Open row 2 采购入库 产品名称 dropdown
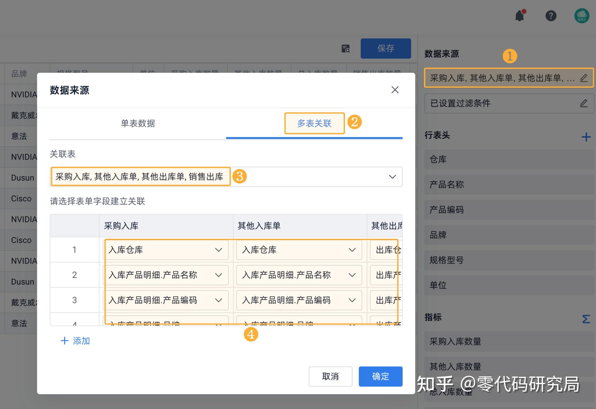 point(166,275)
